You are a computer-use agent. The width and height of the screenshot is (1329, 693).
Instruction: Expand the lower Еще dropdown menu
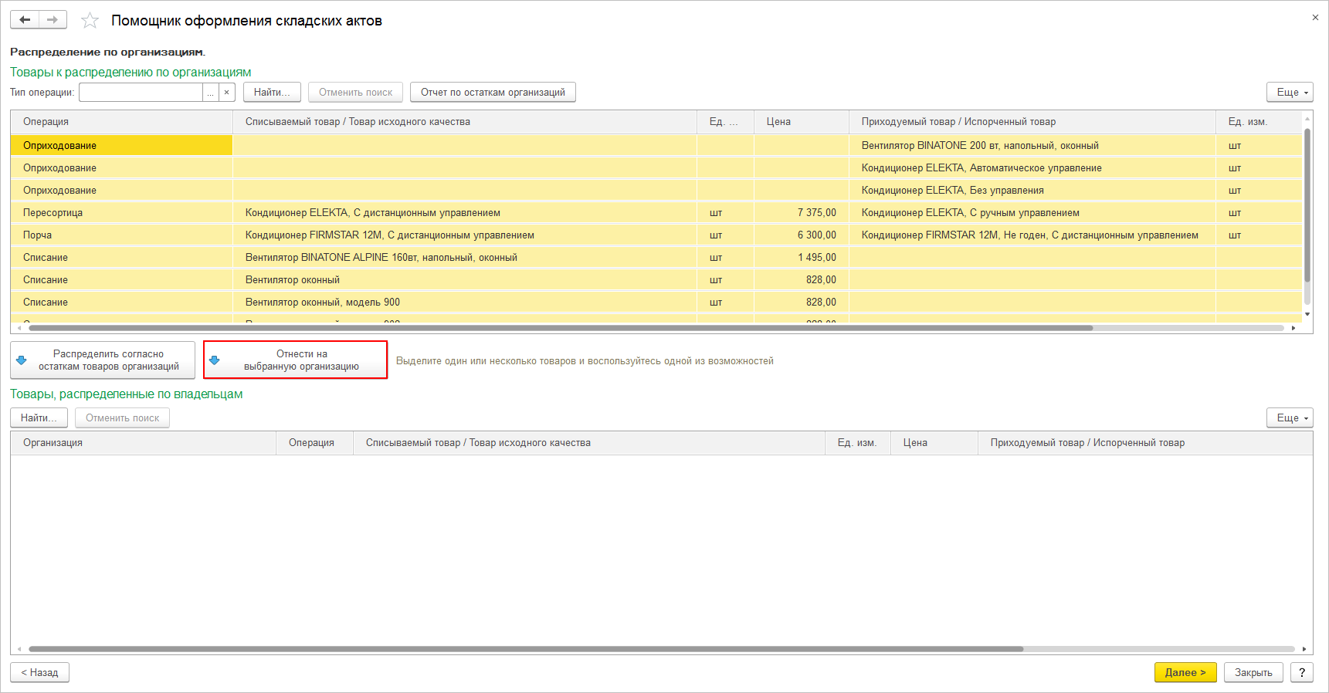[1290, 418]
